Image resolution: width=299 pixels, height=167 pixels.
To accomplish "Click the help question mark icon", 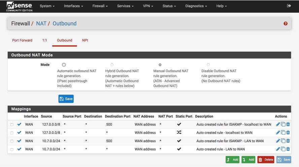I will click(x=286, y=24).
